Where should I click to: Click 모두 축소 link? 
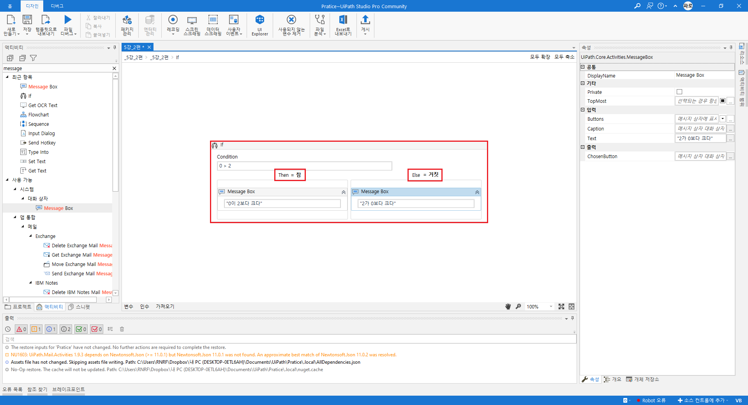coord(565,57)
